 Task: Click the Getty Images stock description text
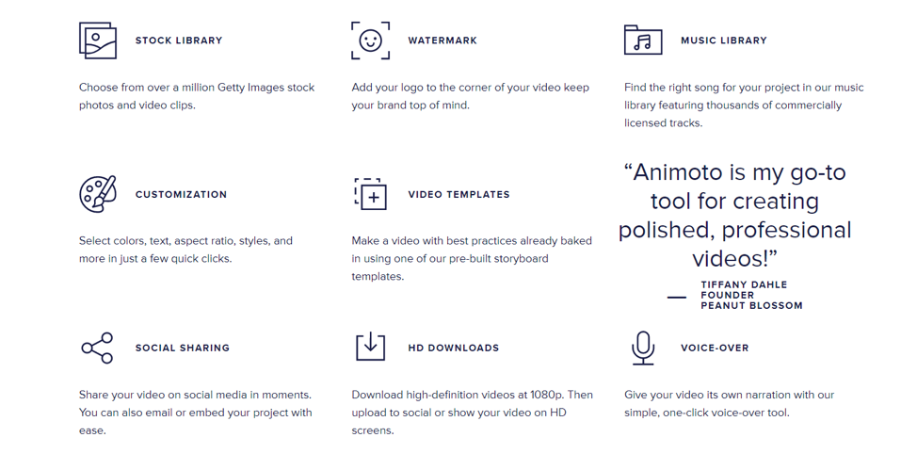tap(197, 96)
